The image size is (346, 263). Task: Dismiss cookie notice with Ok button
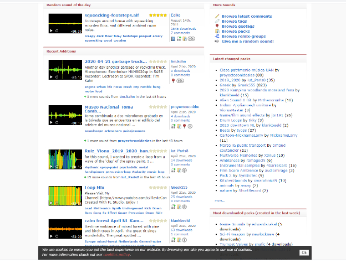click(304, 252)
